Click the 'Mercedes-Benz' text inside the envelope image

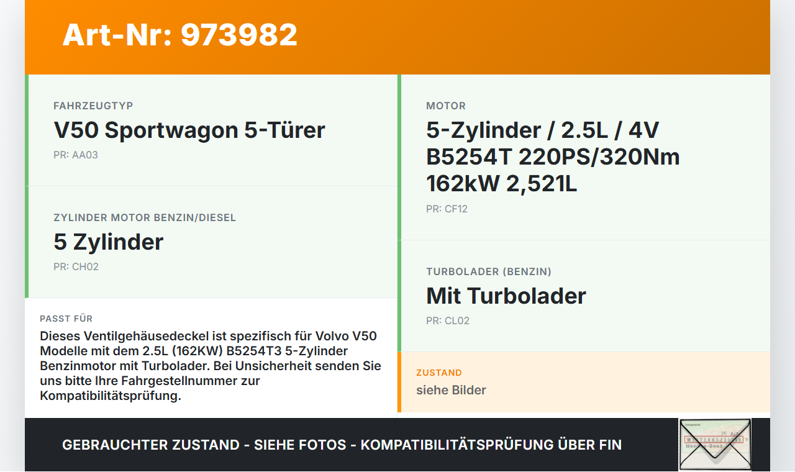tap(704, 446)
